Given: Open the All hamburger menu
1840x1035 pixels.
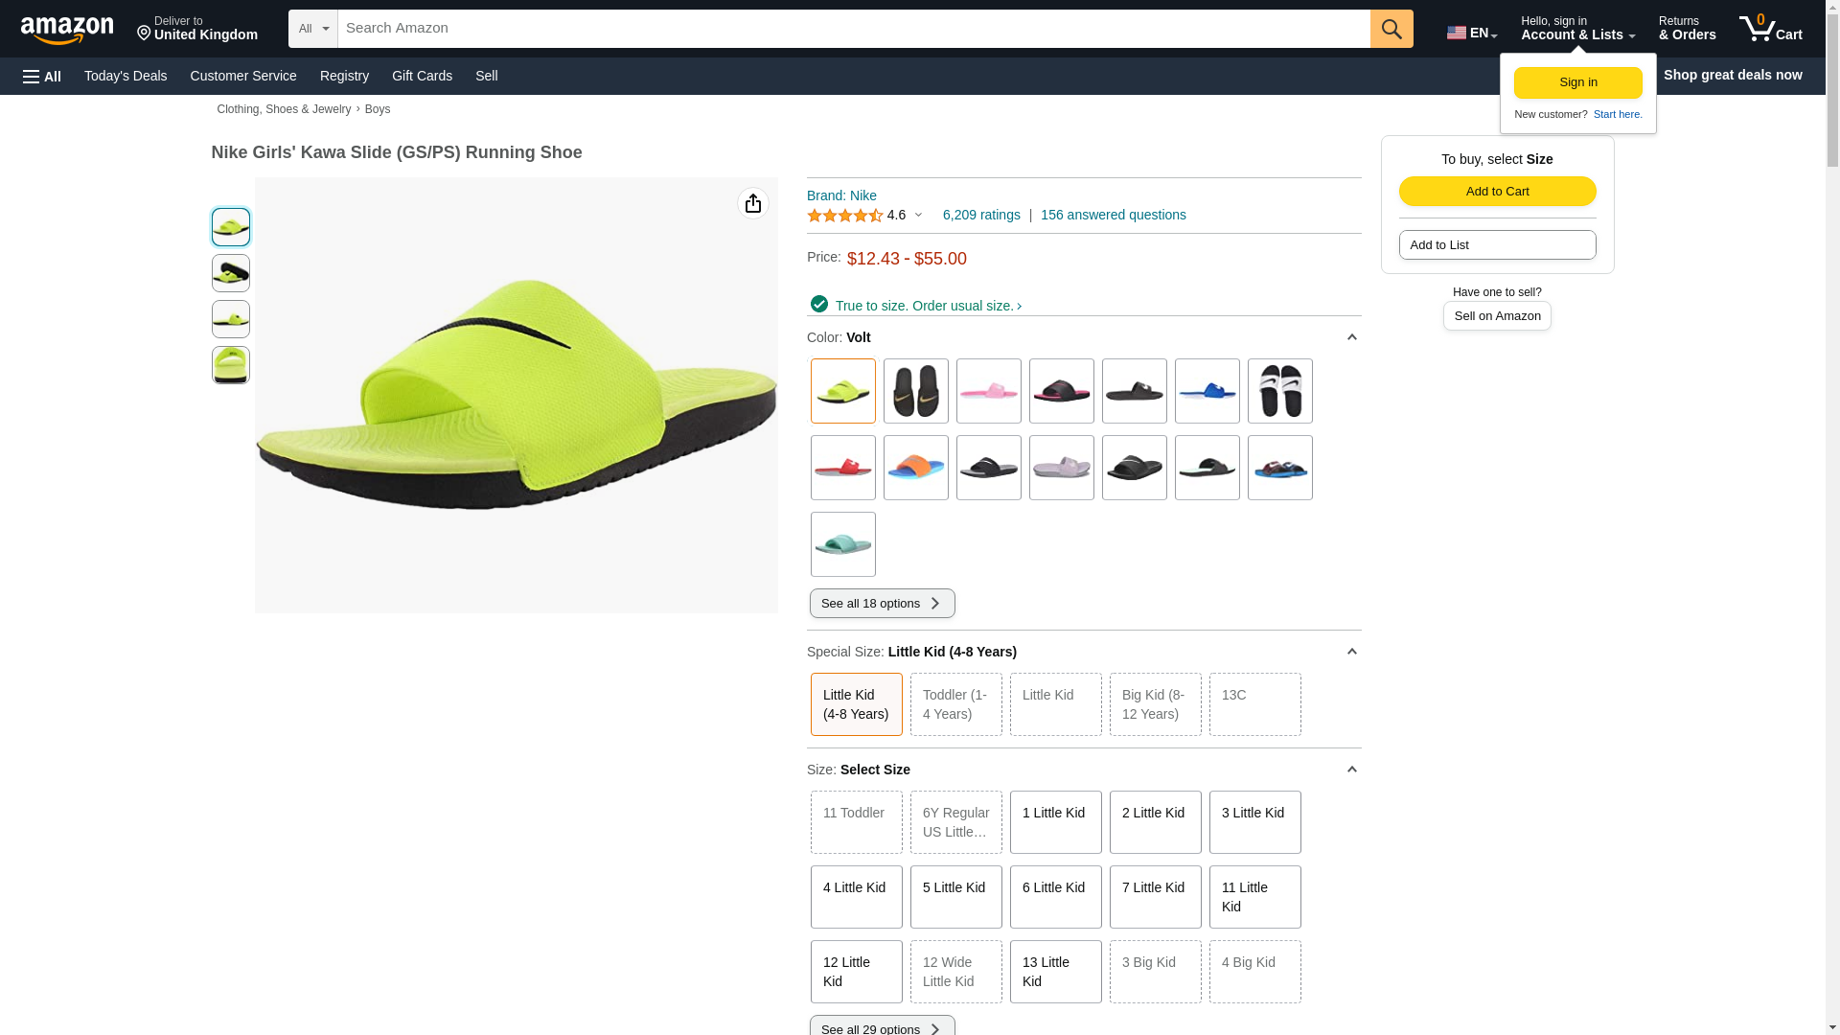Looking at the screenshot, I should pyautogui.click(x=42, y=76).
